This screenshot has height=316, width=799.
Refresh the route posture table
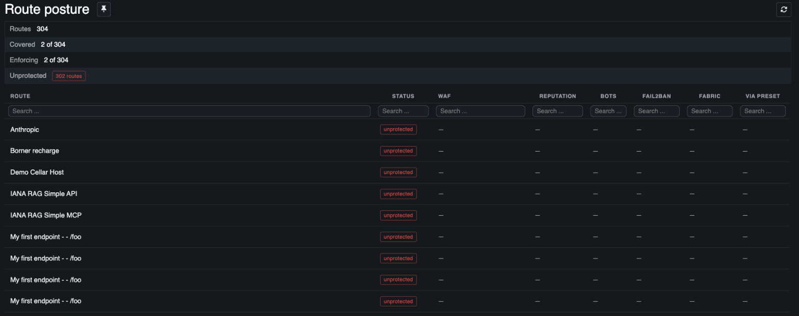click(x=784, y=9)
